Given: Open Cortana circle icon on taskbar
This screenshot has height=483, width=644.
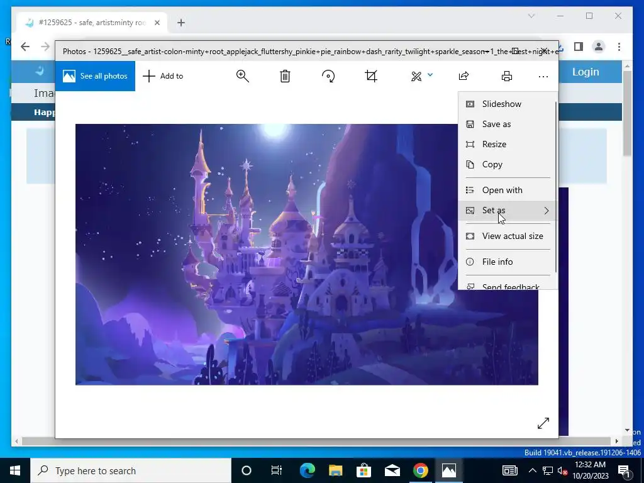Looking at the screenshot, I should coord(246,470).
